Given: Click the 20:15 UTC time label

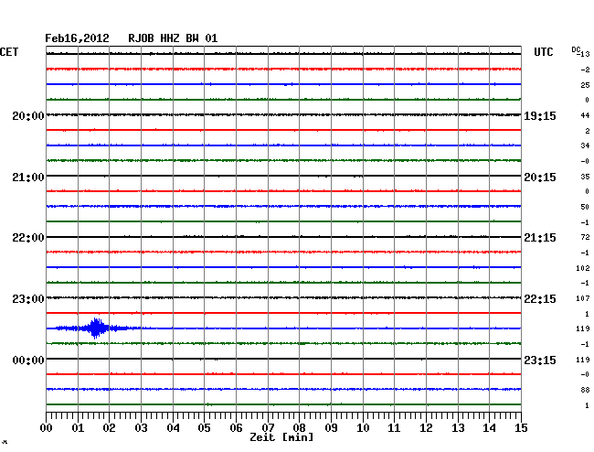Looking at the screenshot, I should (x=540, y=178).
